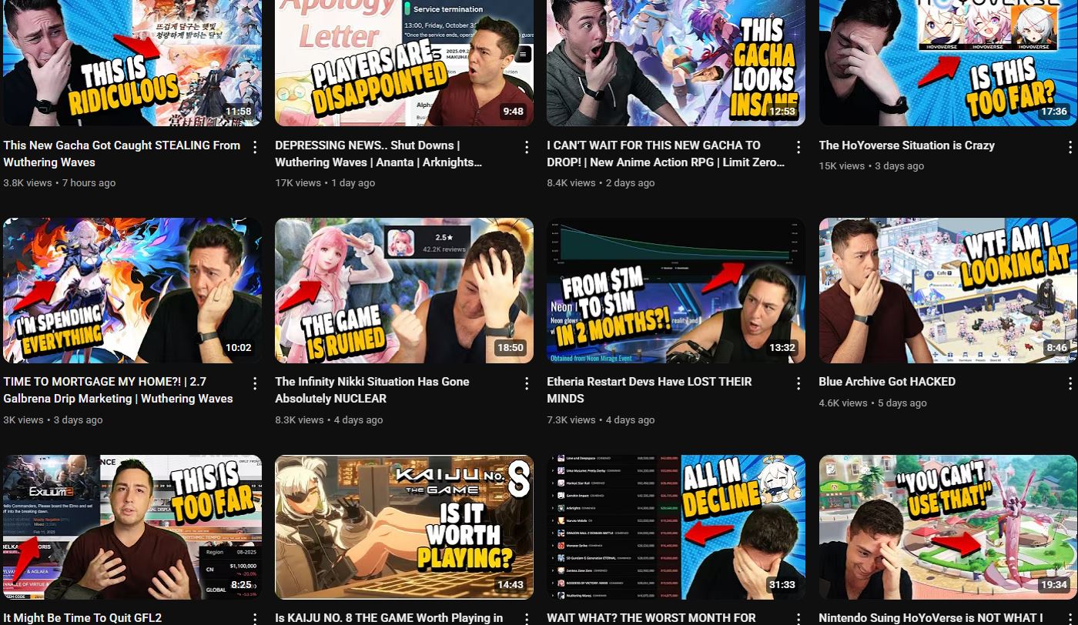Watch the 'IS THIS TOO FAR?' thumbnail video
This screenshot has height=625, width=1078.
(948, 62)
